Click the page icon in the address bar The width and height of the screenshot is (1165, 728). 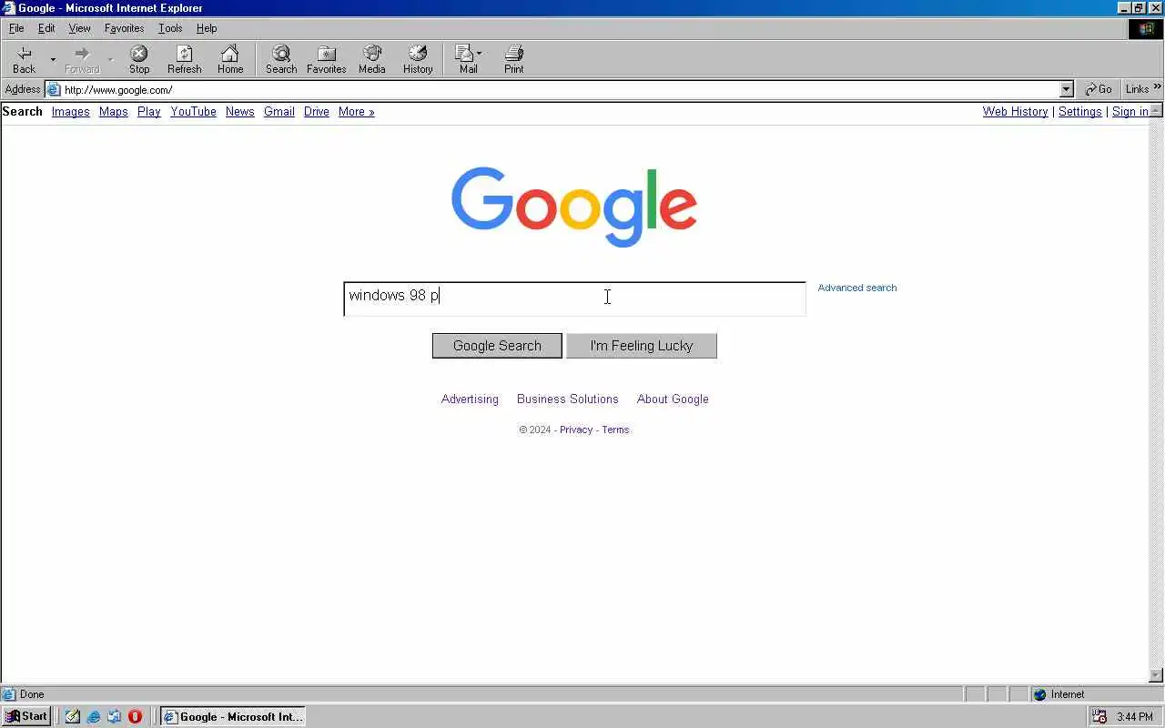pos(54,89)
